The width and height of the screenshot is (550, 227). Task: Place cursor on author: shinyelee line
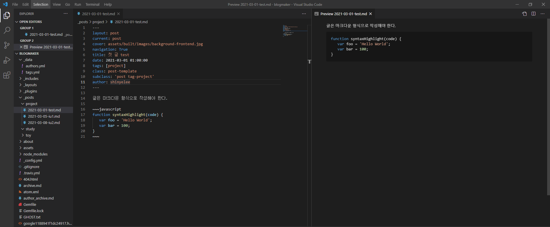click(186, 82)
